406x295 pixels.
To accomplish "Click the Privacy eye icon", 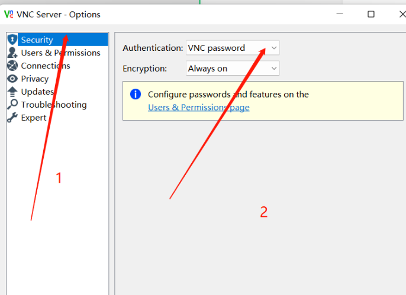I will point(12,79).
